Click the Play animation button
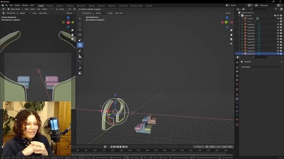Viewport: 284px width, 159px height. (x=120, y=147)
